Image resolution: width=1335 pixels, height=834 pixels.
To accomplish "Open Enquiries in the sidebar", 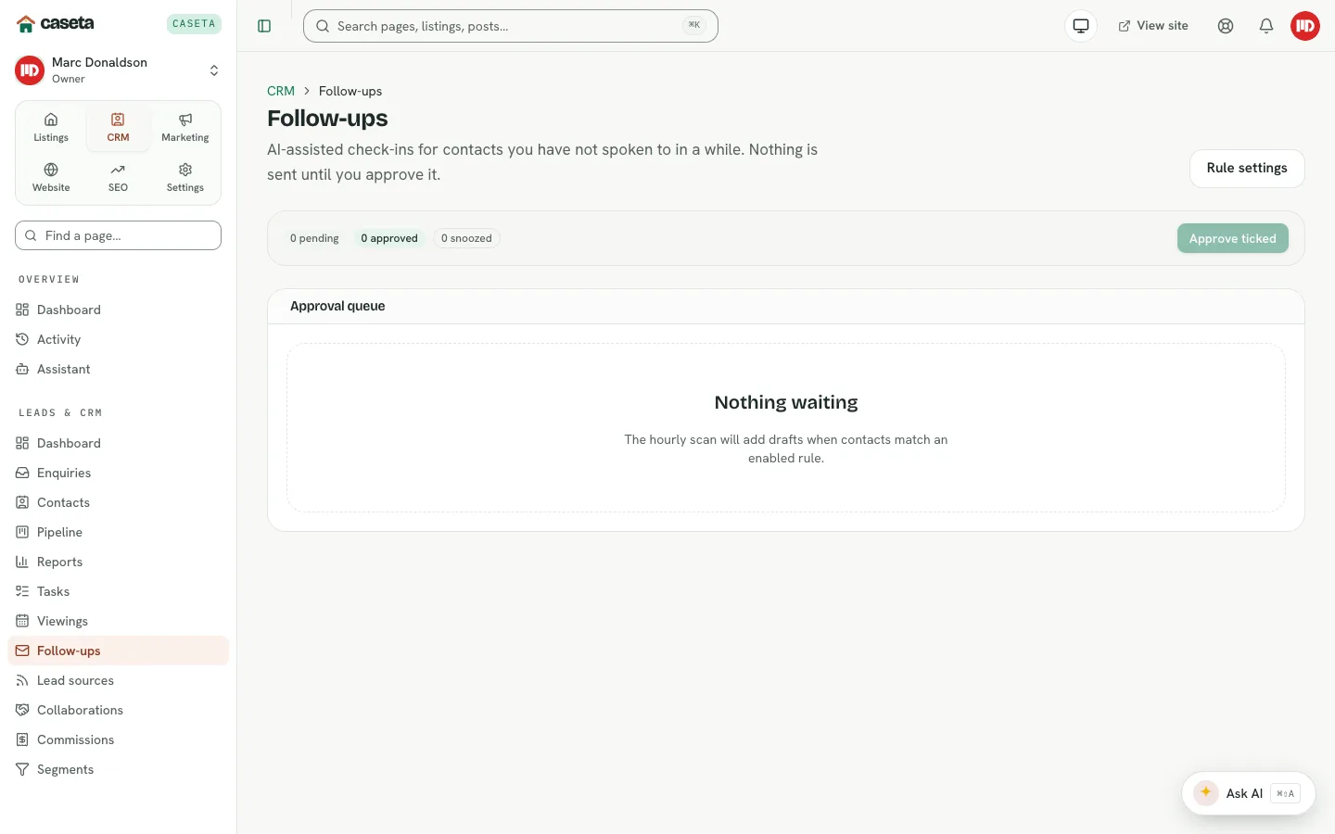I will tap(118, 473).
